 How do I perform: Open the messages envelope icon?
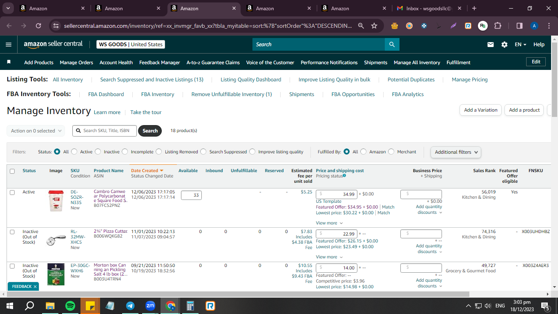(x=491, y=45)
